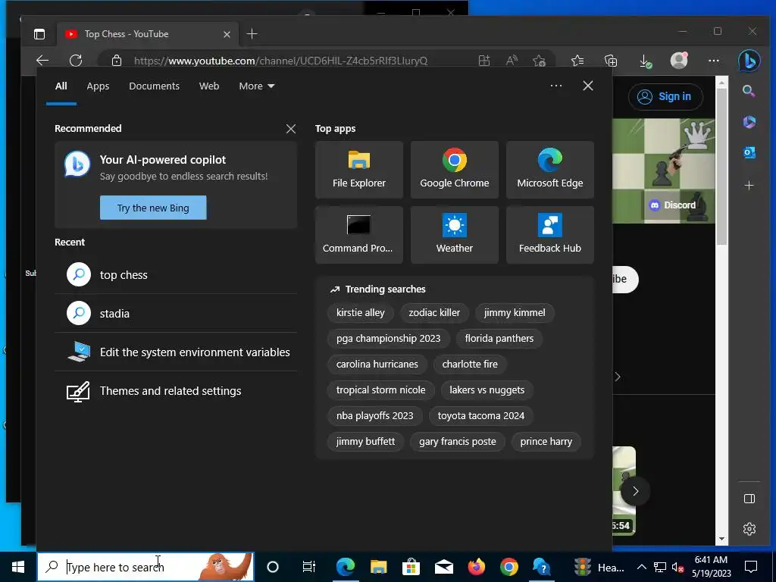Launch Google Chrome from Top apps

[455, 170]
